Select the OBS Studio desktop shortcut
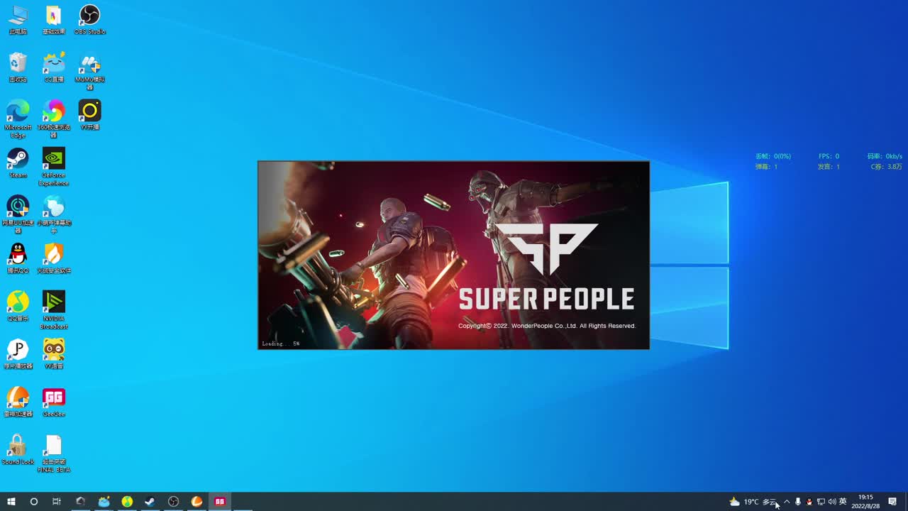The image size is (908, 511). pos(89,20)
